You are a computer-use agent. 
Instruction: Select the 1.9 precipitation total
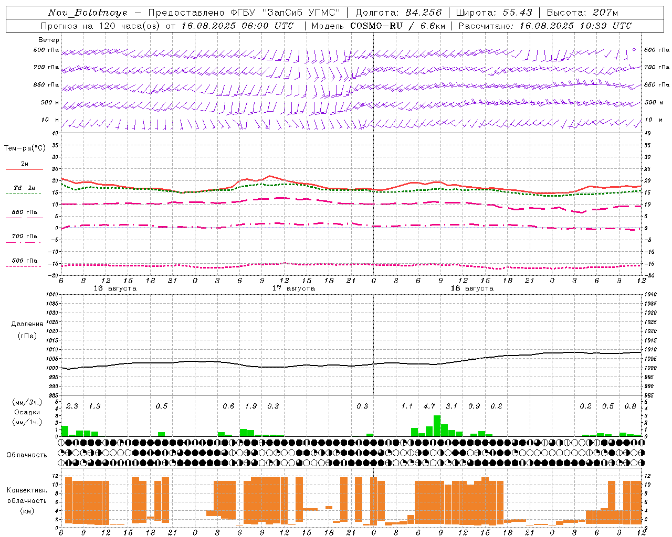[251, 406]
